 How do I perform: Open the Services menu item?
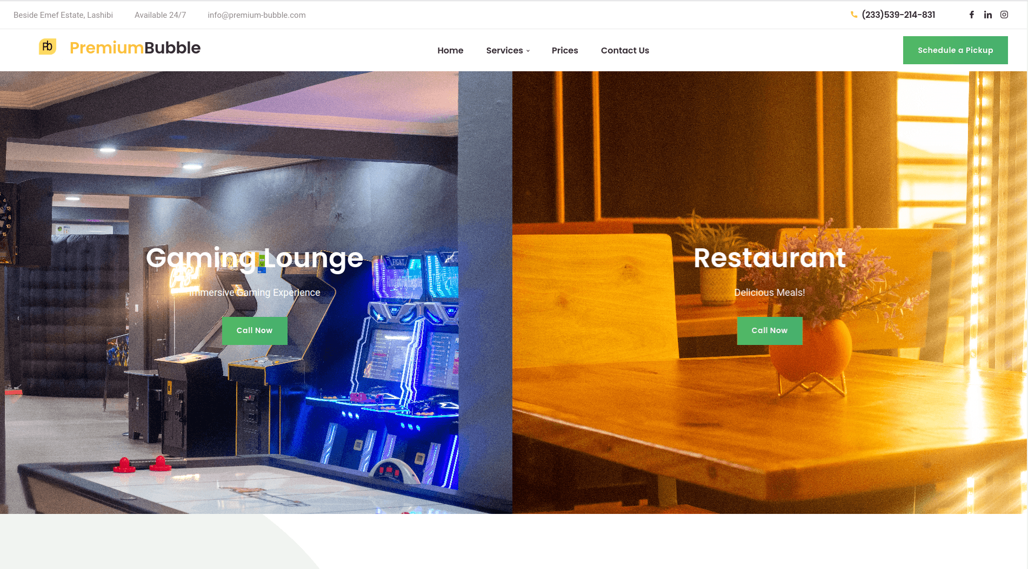pyautogui.click(x=504, y=50)
